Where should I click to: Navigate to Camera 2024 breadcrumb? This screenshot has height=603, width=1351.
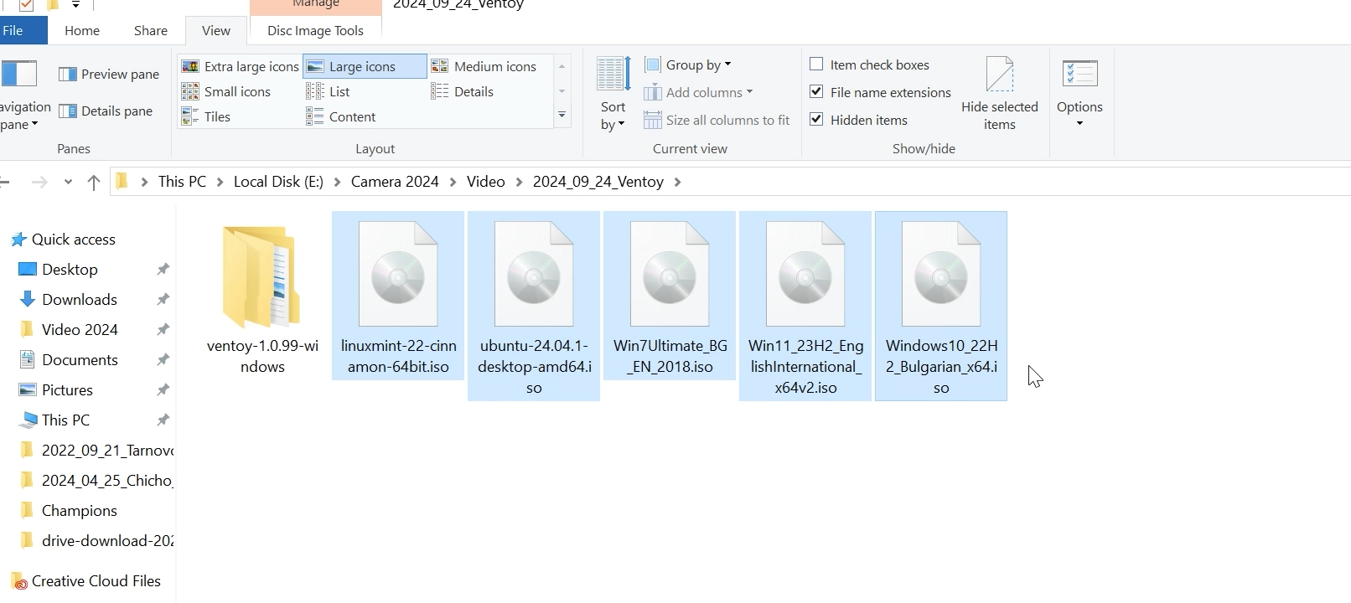click(x=395, y=182)
